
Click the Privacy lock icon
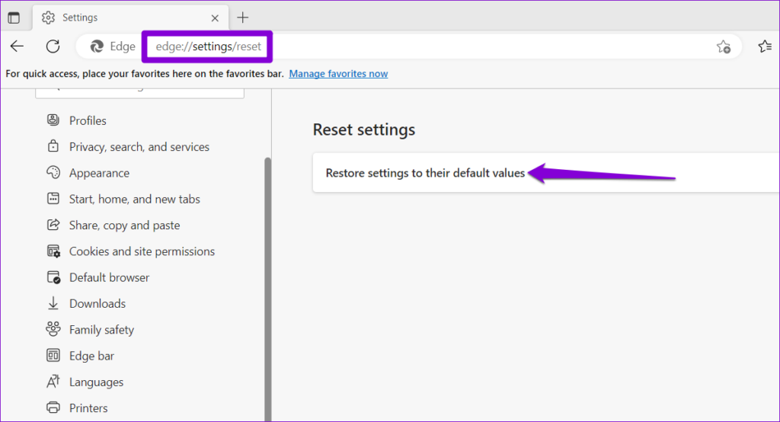(53, 146)
